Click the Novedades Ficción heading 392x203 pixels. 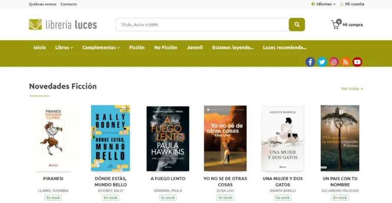(63, 86)
